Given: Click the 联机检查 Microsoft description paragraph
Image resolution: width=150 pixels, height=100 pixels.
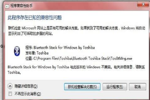Looking at the screenshot, I should click(76, 31).
